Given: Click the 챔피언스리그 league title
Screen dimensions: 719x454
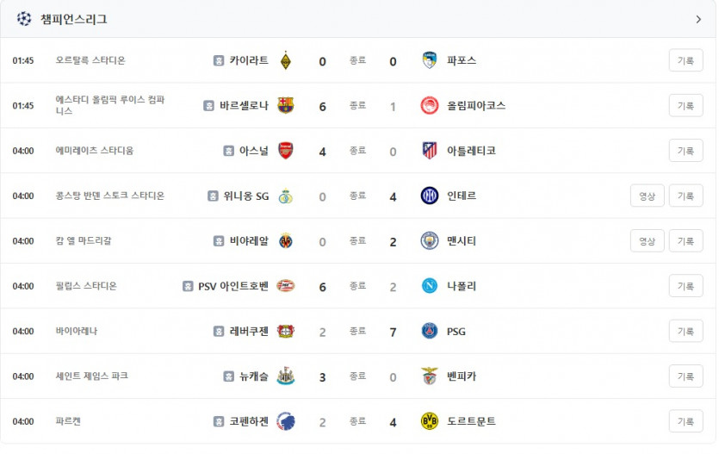Looking at the screenshot, I should (74, 19).
